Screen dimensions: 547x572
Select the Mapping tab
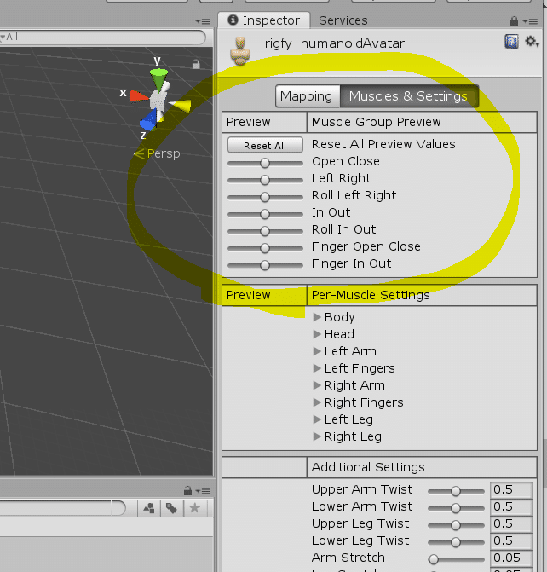[x=308, y=96]
